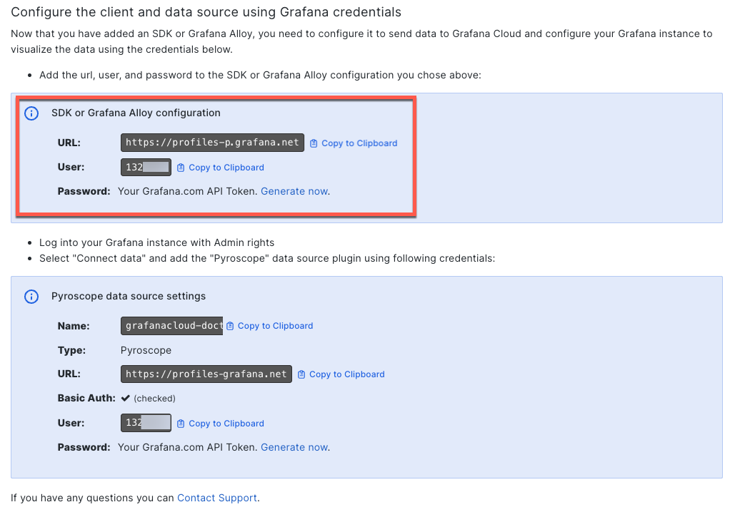Click the clipboard icon next to the SDK URL
This screenshot has width=735, height=517.
click(x=314, y=143)
